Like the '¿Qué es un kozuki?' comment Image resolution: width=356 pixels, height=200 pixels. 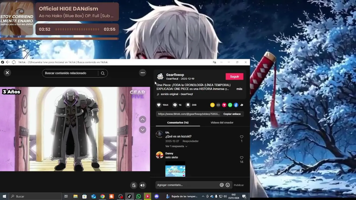coord(241,137)
